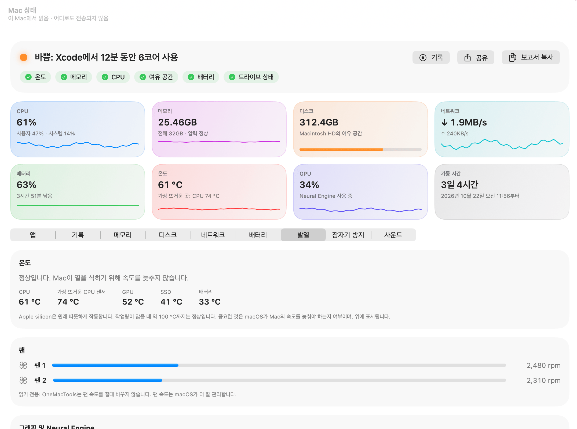The width and height of the screenshot is (577, 429).
Task: Click the green checkmark on 드라이브 상태 chip
Action: pos(232,77)
